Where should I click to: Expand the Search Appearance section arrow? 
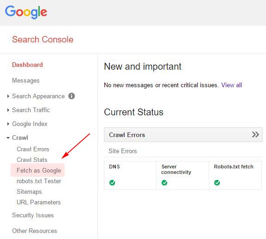(x=8, y=96)
